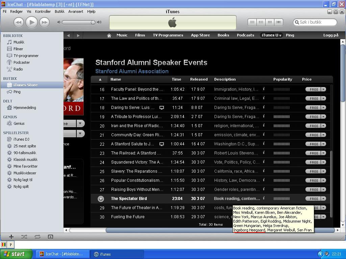This screenshot has width=346, height=259.
Task: Switch to grid view
Action: [270, 22]
